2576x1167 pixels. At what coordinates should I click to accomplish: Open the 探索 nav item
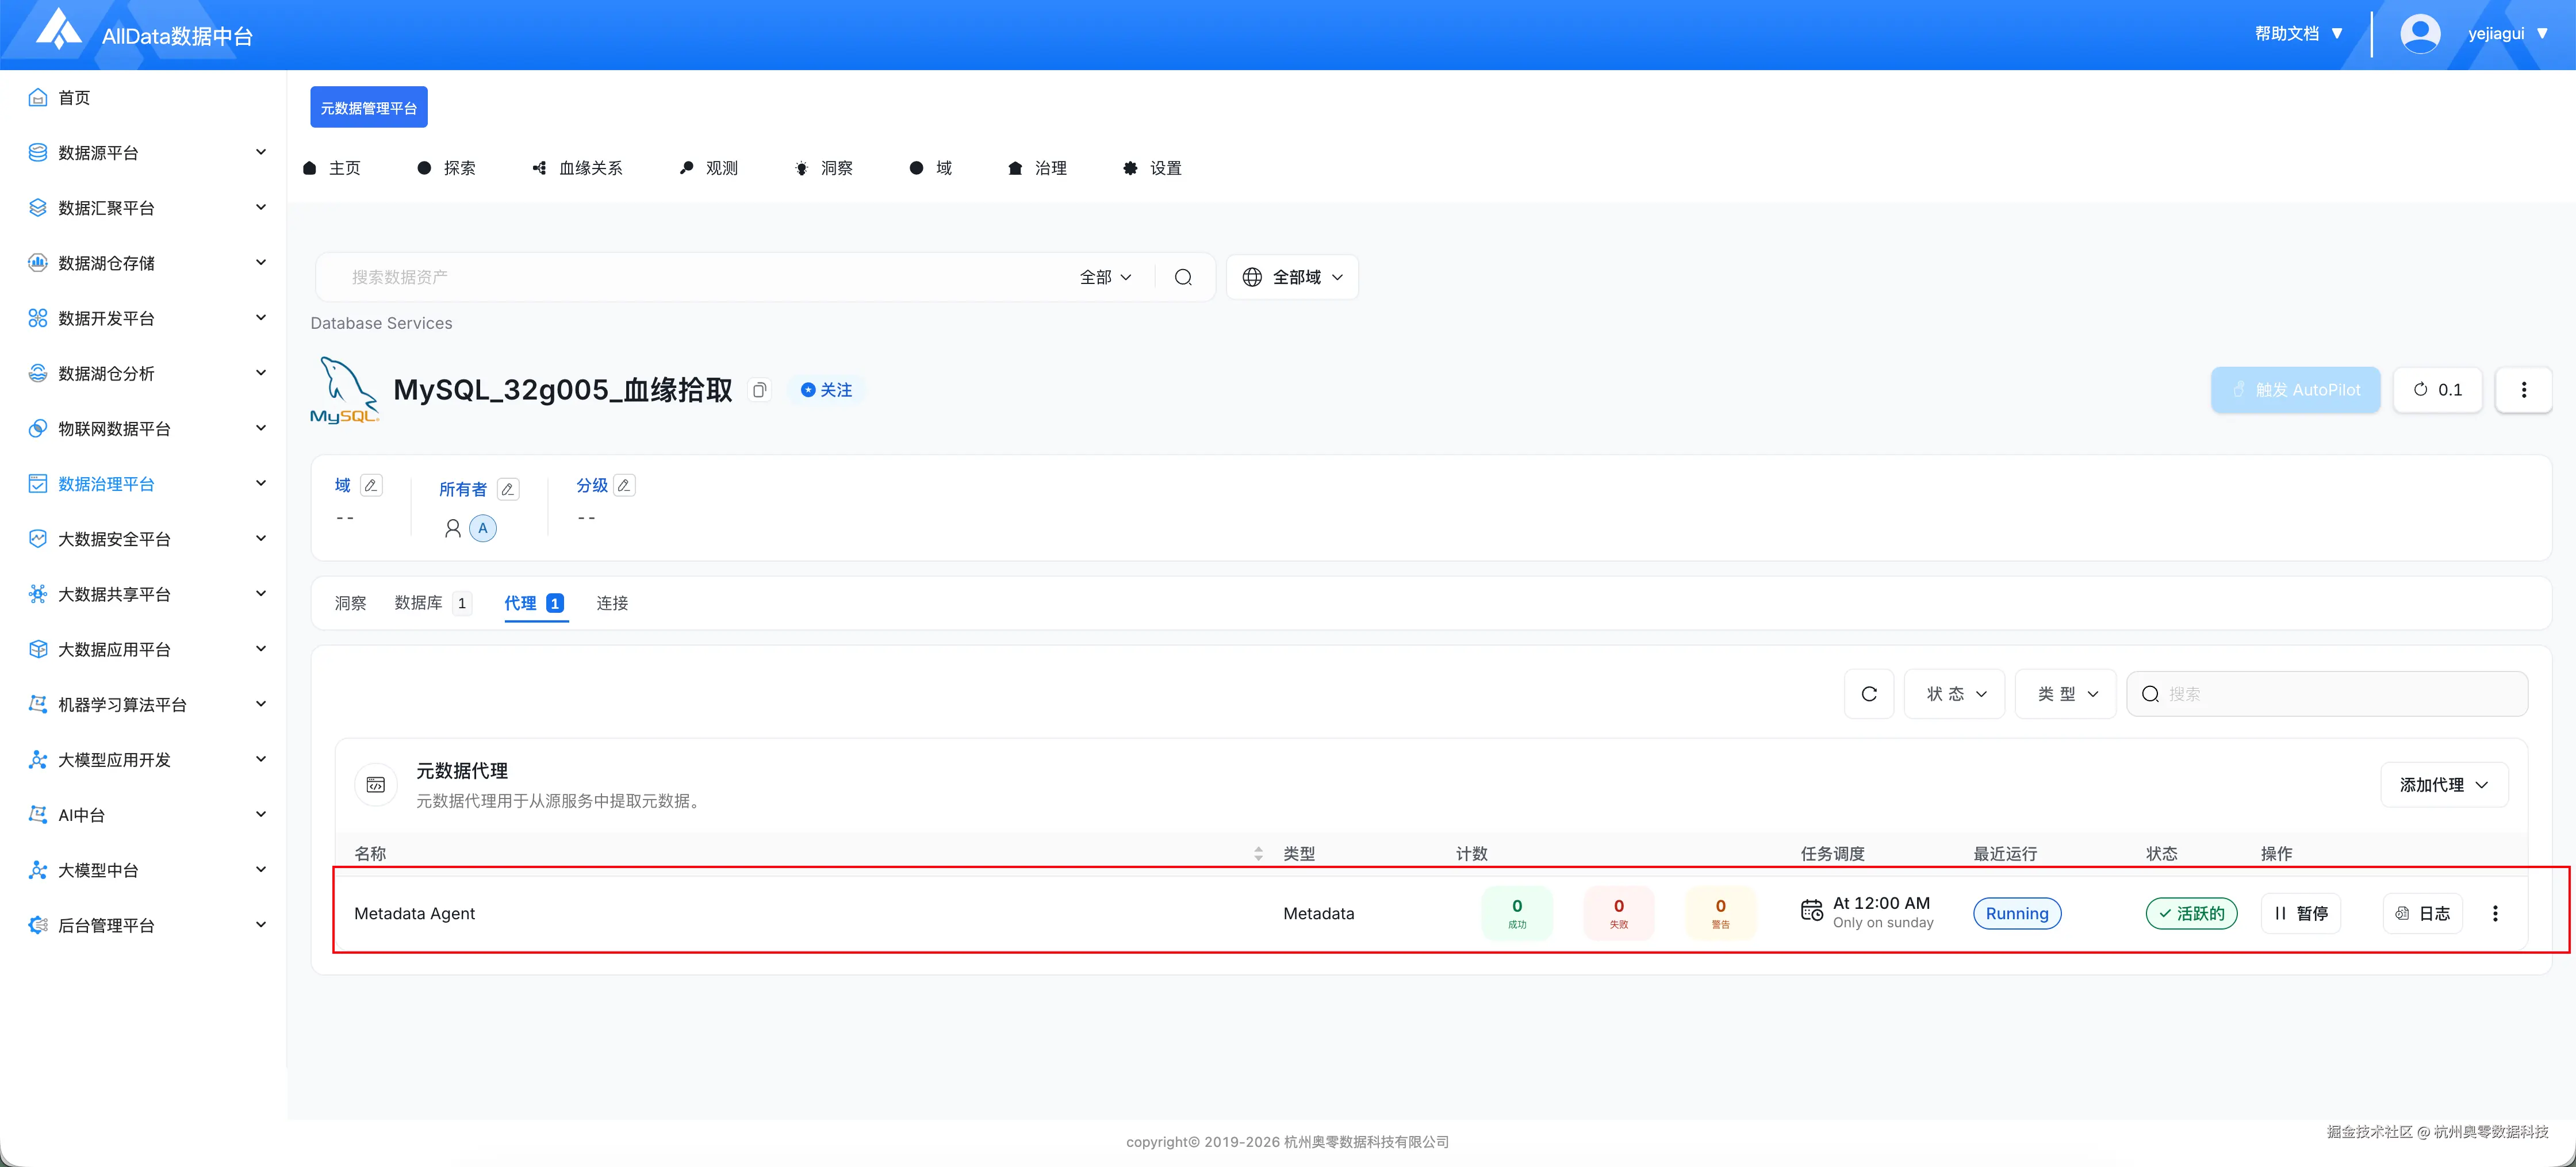pyautogui.click(x=446, y=168)
